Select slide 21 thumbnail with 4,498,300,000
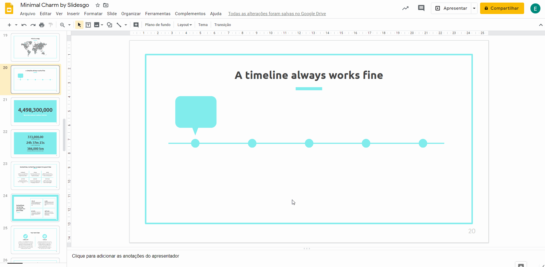 (x=35, y=111)
